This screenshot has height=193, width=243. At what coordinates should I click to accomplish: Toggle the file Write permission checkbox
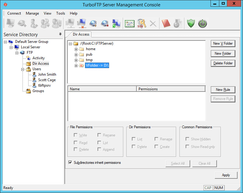(x=76, y=135)
